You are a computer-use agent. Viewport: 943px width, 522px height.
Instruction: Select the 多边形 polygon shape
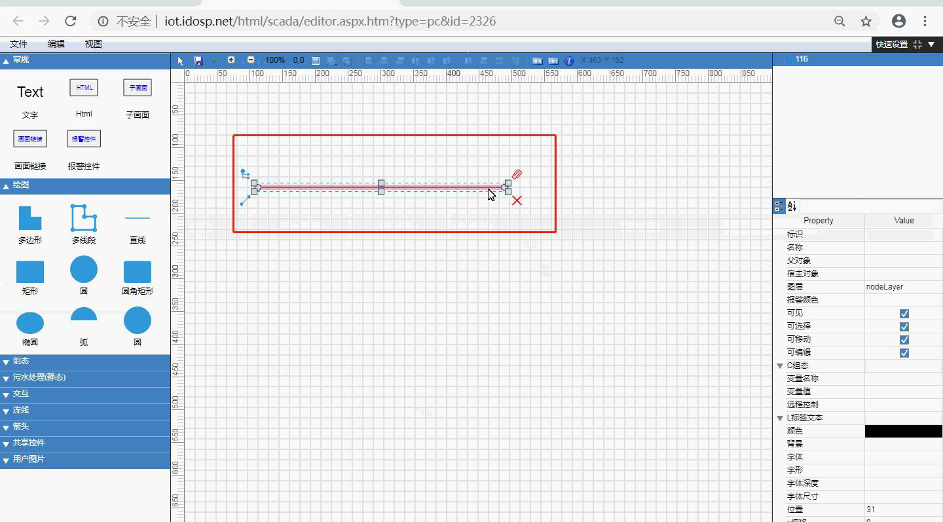(30, 218)
